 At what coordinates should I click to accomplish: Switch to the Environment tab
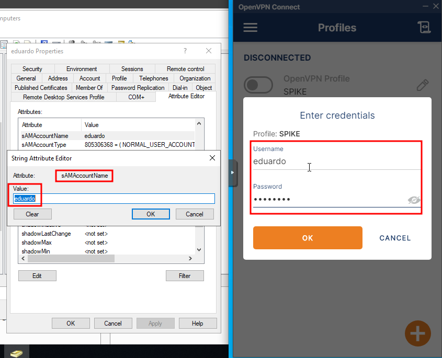click(x=82, y=69)
